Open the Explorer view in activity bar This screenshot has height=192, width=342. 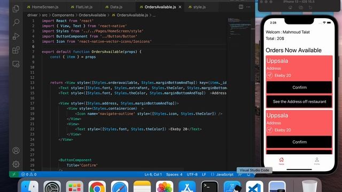point(16,9)
